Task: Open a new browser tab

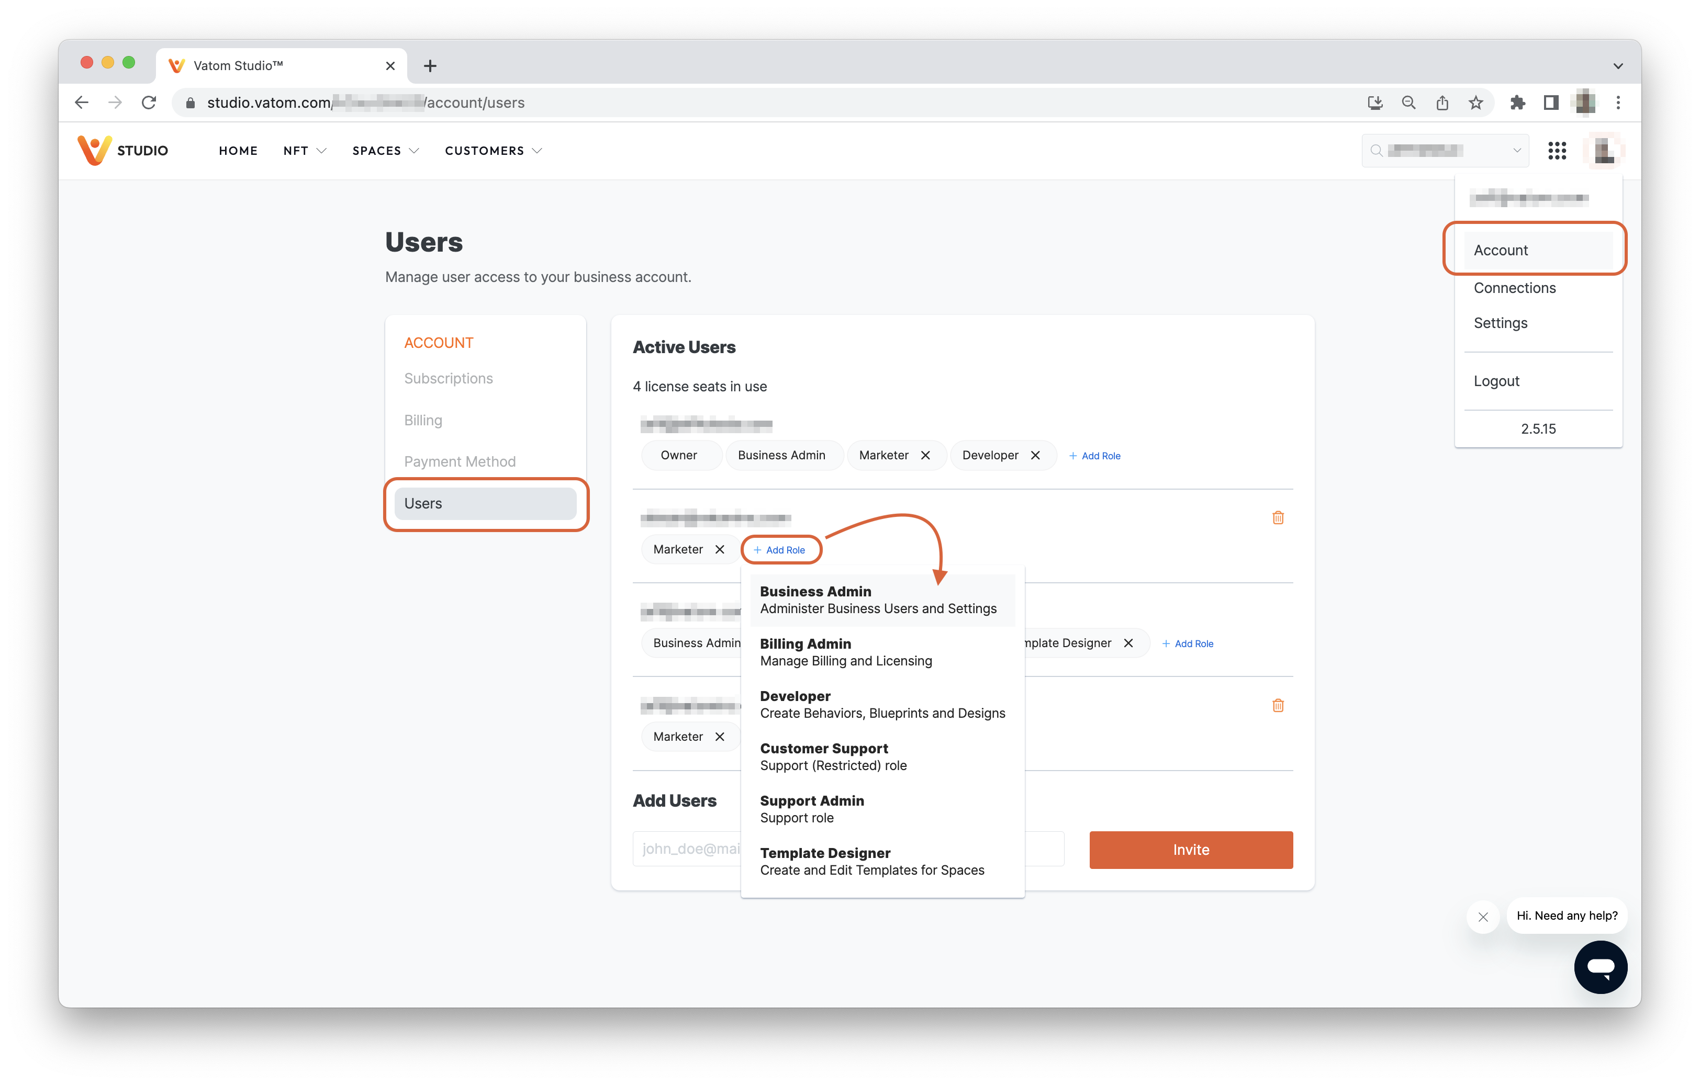Action: (x=430, y=65)
